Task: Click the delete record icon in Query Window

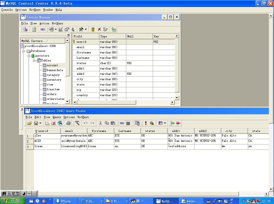Action: pos(54,123)
